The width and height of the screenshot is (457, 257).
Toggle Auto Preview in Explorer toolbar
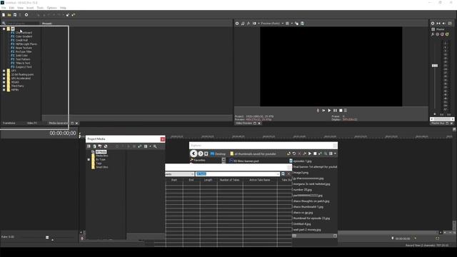click(321, 153)
